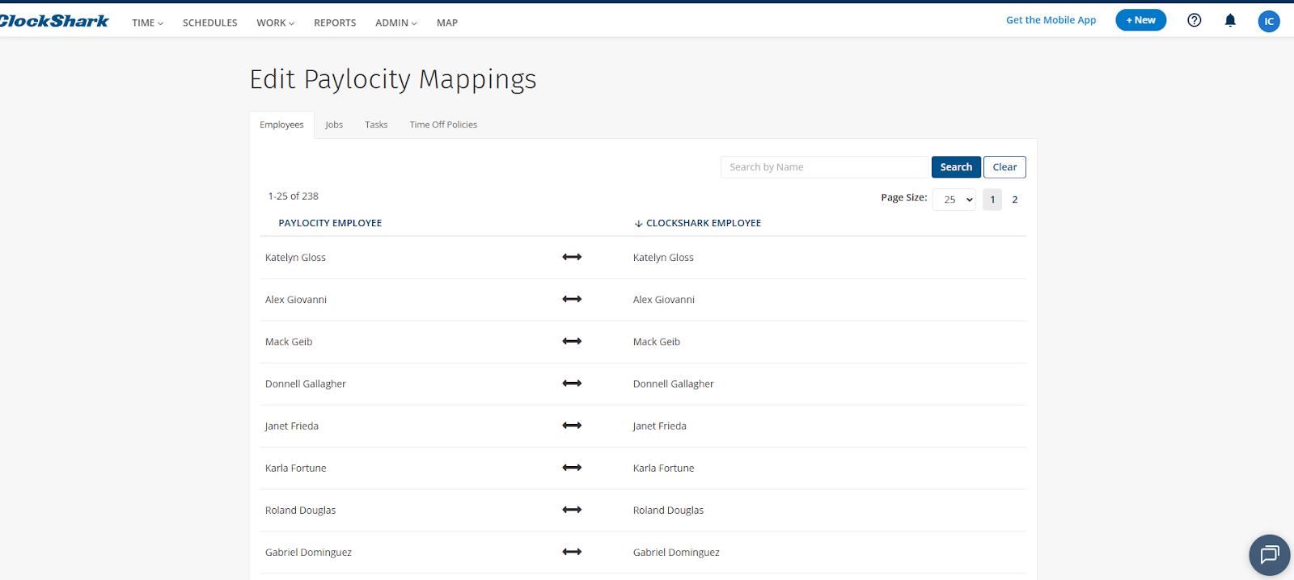Click mapping arrow icon for Mack Geib

572,341
